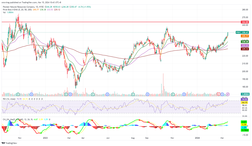
Task: Click the Apr time-axis label
Action: (x=83, y=138)
